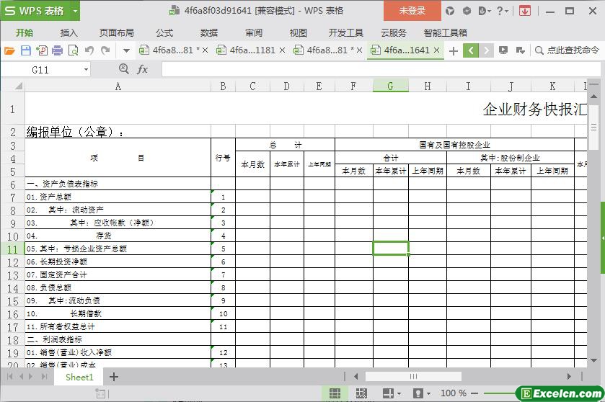This screenshot has width=605, height=402.
Task: Go to next document tab with gray arrow
Action: tap(486, 50)
